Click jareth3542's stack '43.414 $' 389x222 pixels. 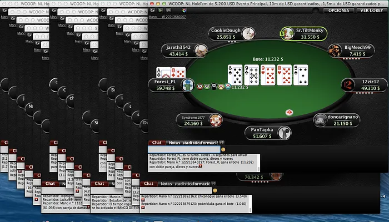pyautogui.click(x=178, y=54)
